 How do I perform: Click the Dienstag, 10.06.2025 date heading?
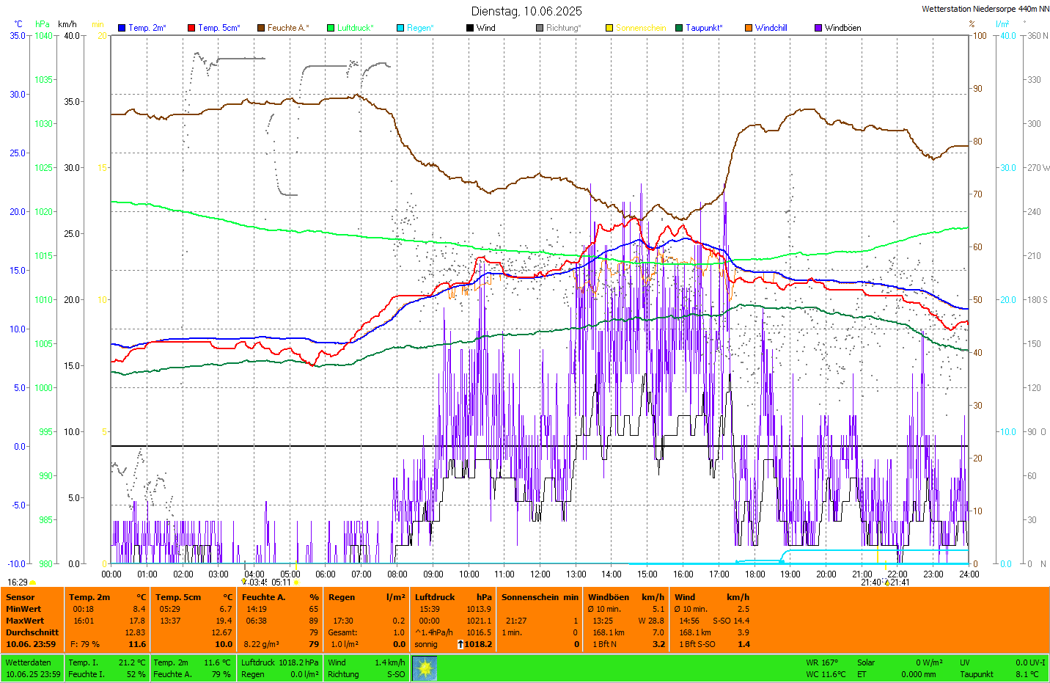tap(526, 11)
